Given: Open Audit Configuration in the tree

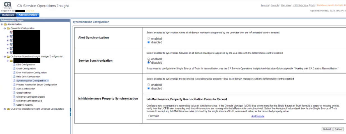Looking at the screenshot, I should click(x=26, y=89).
